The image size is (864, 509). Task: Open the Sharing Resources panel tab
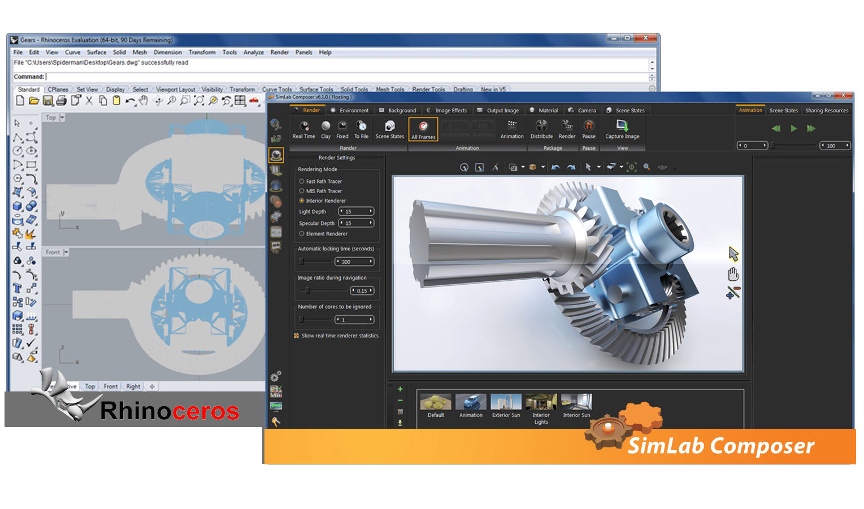(827, 111)
